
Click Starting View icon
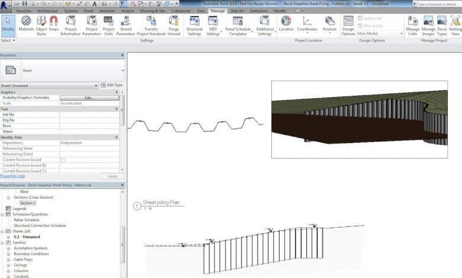(x=455, y=25)
